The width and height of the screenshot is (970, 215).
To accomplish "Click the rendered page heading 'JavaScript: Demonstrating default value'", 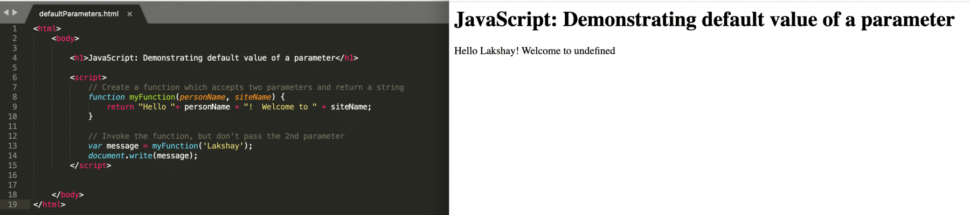I will point(704,20).
